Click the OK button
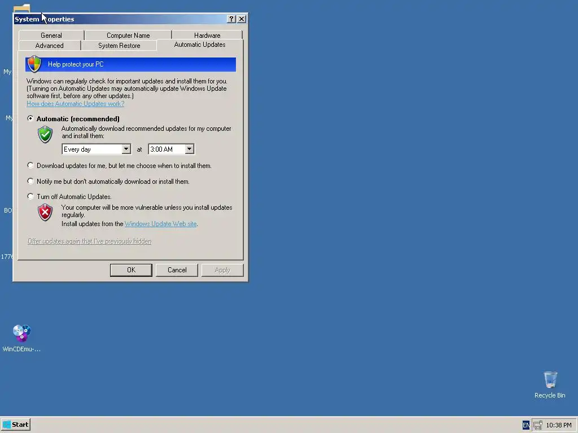 pos(131,270)
